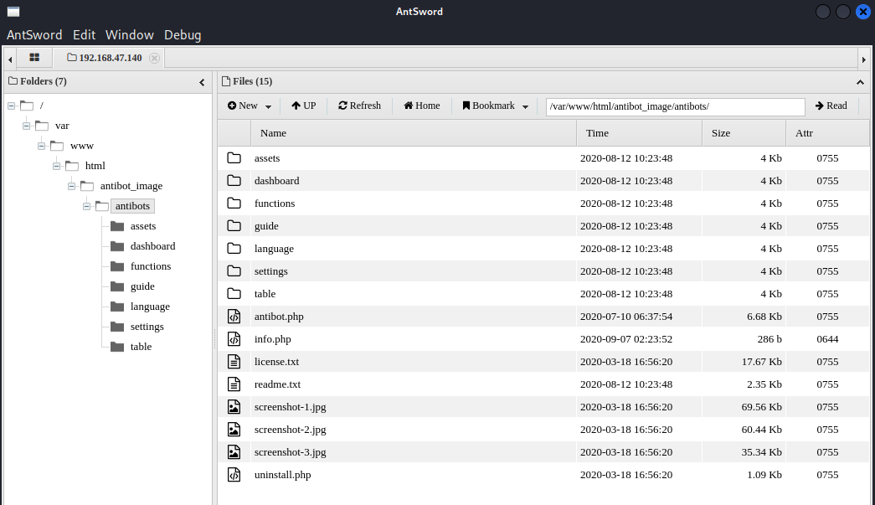Collapse the www tree node
Viewport: 875px width, 505px height.
(41, 146)
